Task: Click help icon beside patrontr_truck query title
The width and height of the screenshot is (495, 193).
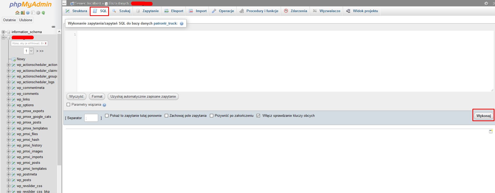Action: pyautogui.click(x=182, y=24)
